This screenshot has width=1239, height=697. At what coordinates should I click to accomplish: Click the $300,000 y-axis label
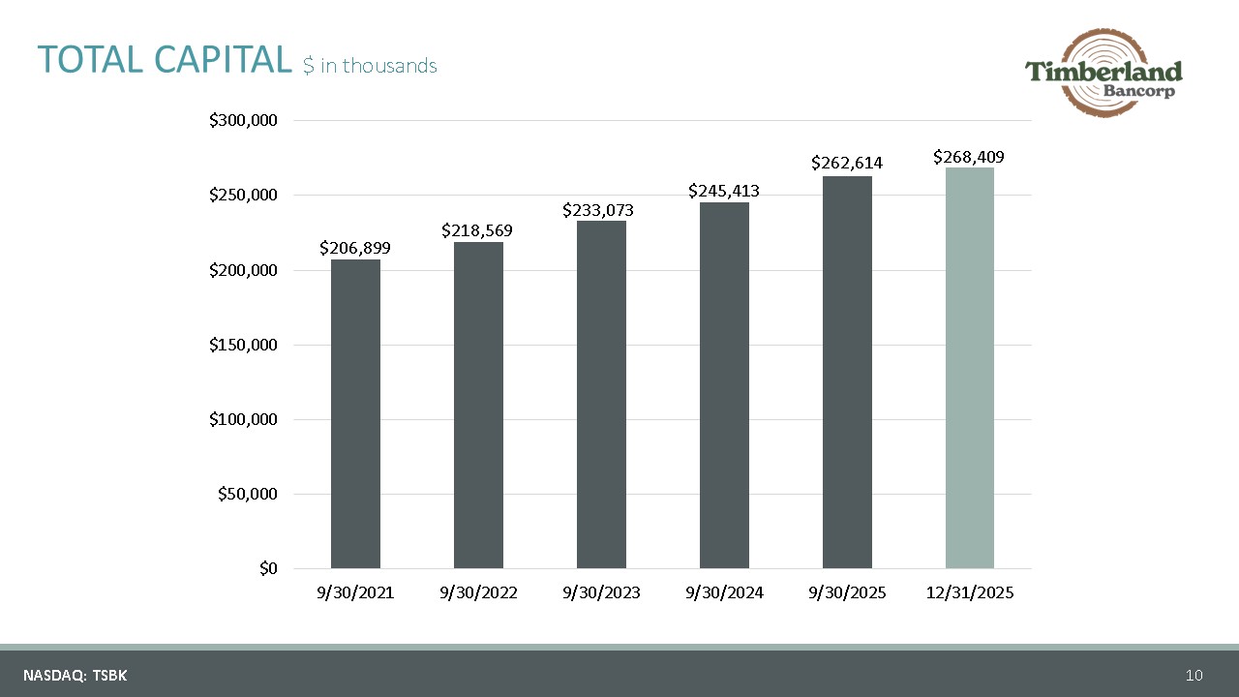[x=244, y=121]
